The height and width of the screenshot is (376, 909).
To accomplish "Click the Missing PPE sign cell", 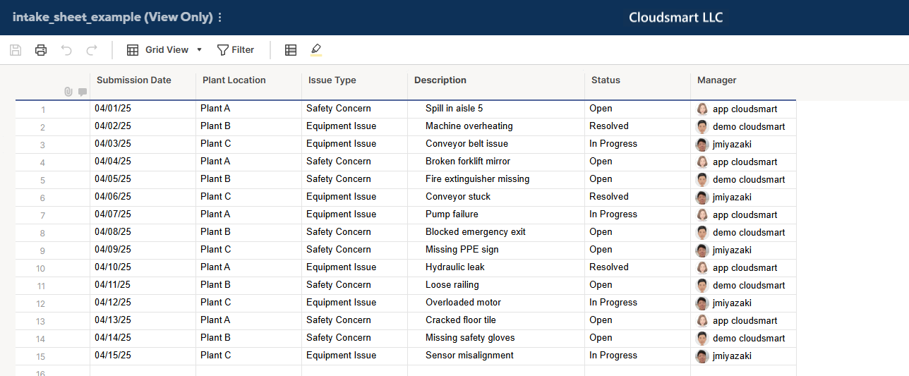I will pos(496,250).
